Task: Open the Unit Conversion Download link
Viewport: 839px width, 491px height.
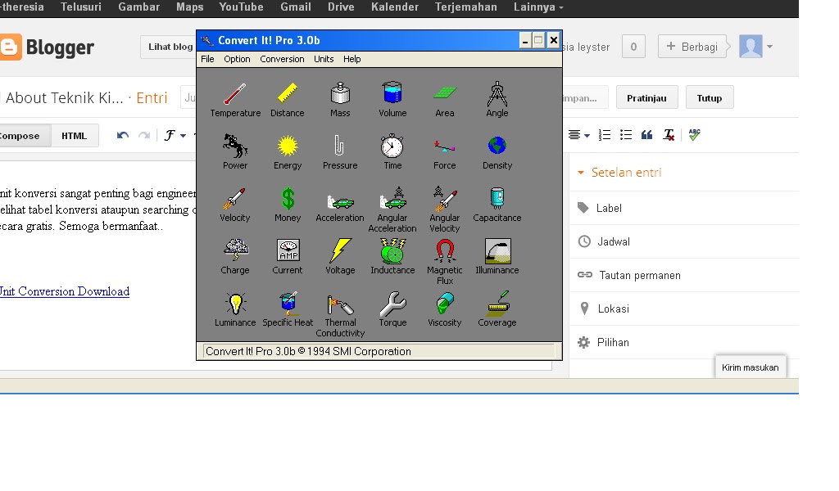Action: coord(64,291)
